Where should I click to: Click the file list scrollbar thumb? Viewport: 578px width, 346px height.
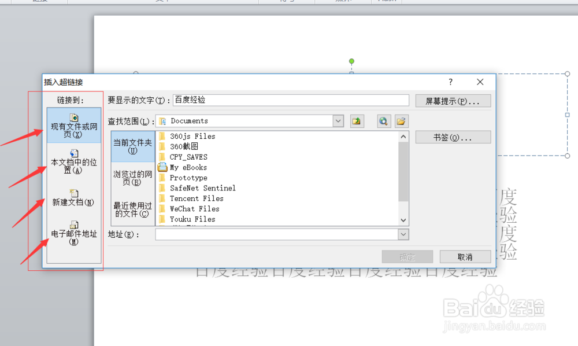tap(403, 171)
